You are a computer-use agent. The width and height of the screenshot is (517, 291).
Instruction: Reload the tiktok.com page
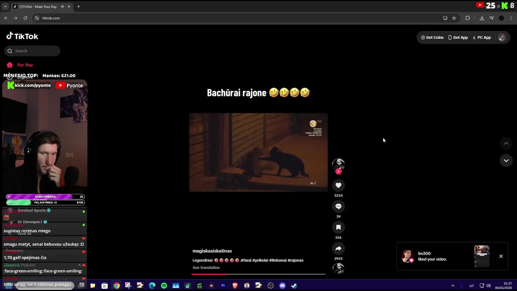(x=25, y=18)
